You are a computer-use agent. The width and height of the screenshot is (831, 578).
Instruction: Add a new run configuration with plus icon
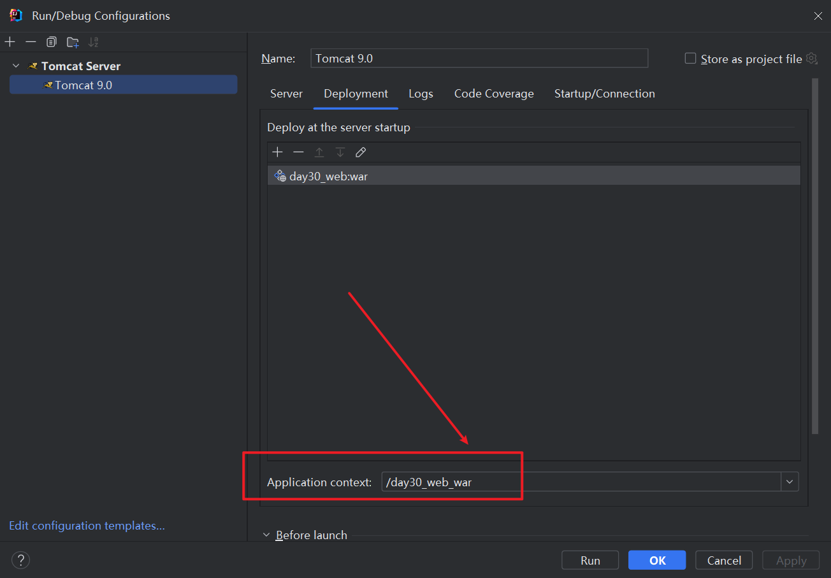tap(10, 42)
